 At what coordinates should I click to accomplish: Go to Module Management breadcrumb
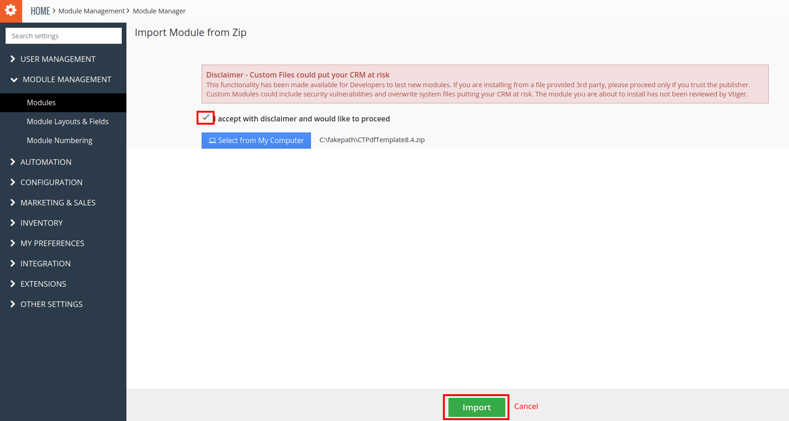click(x=91, y=11)
